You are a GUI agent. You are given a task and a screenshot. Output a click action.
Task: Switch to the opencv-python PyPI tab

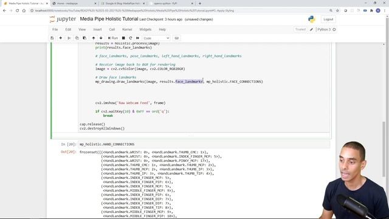click(171, 4)
